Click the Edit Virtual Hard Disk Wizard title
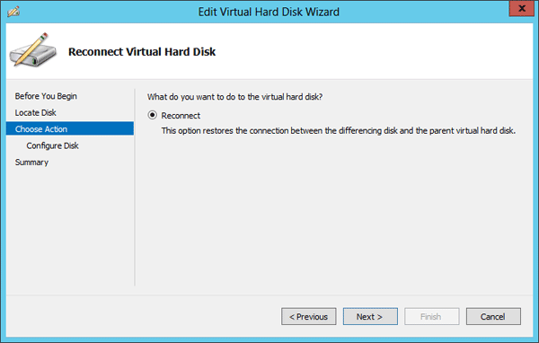 click(269, 12)
